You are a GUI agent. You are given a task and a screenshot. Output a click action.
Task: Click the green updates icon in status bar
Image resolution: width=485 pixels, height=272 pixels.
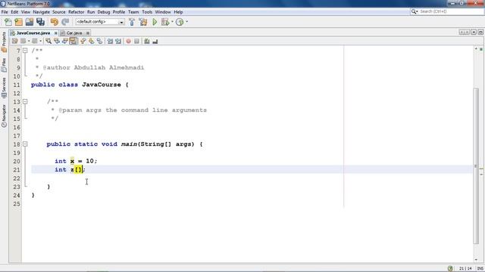pyautogui.click(x=450, y=269)
